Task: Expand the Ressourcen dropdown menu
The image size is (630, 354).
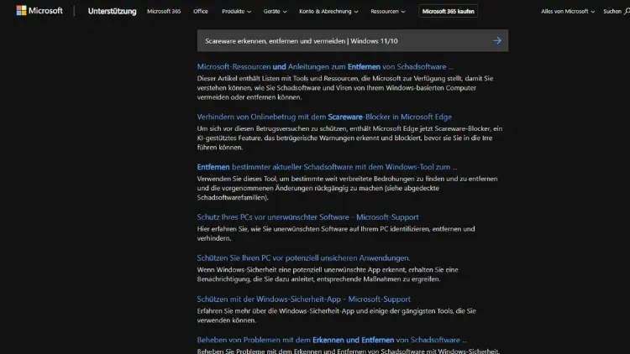Action: coord(388,11)
